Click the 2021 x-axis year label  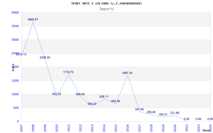[x=187, y=128]
